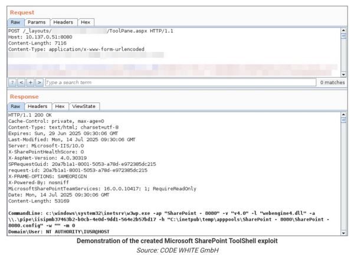This screenshot has width=354, height=255.
Task: Open the search help question-mark button
Action: [x=12, y=83]
